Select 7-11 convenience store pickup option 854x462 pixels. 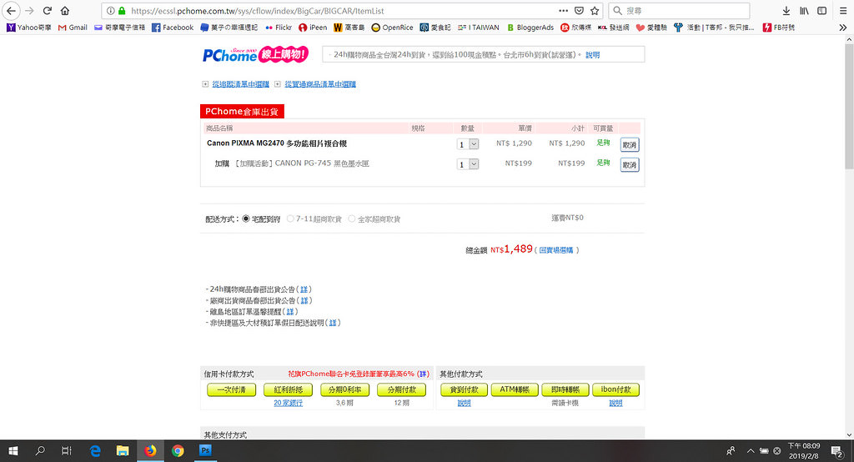(290, 218)
